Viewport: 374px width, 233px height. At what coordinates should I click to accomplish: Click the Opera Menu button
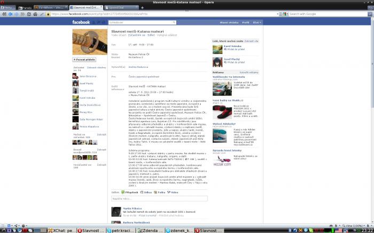pyautogui.click(x=7, y=7)
